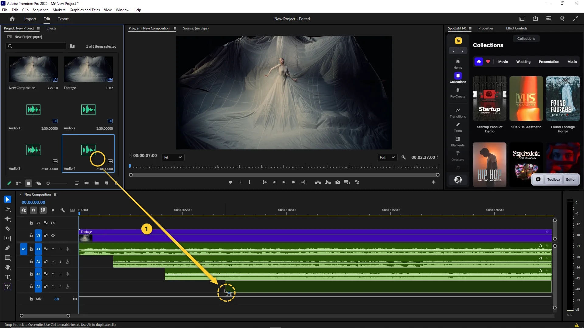This screenshot has width=584, height=328.
Task: Open the Full playback resolution dropdown
Action: [387, 157]
